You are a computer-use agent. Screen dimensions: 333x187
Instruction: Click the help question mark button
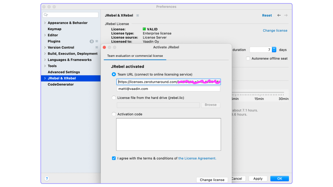tap(47, 178)
